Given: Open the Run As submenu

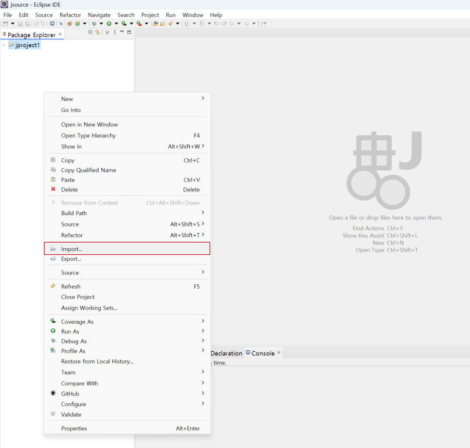Looking at the screenshot, I should pos(127,331).
